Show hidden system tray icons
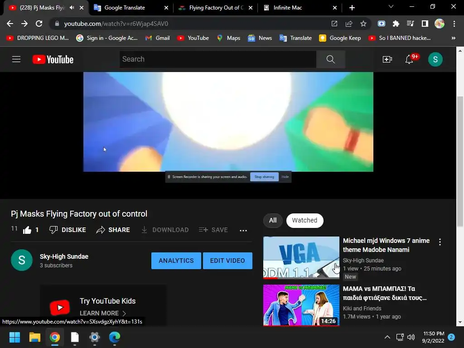Viewport: 464px width, 348px height. [387, 337]
